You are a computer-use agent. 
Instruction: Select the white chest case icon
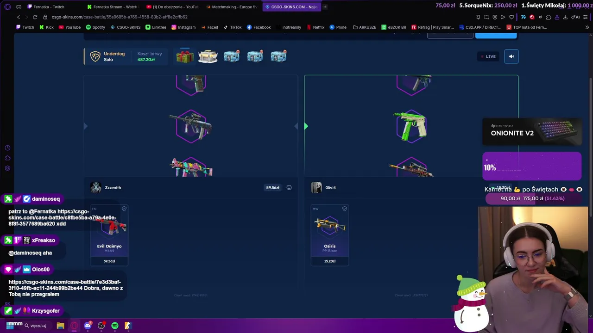coord(208,56)
